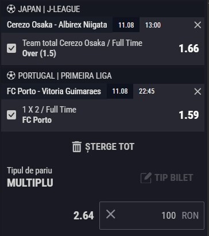Image resolution: width=209 pixels, height=236 pixels.
Task: Click the FC Porto - Vitoria Guimaraes match title
Action: click(x=54, y=91)
